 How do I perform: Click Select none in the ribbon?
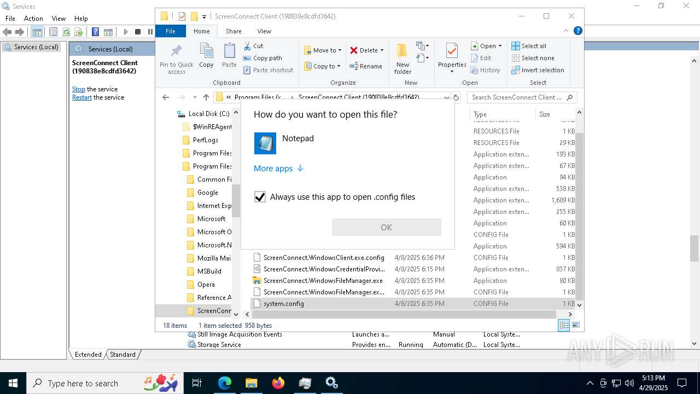click(533, 58)
